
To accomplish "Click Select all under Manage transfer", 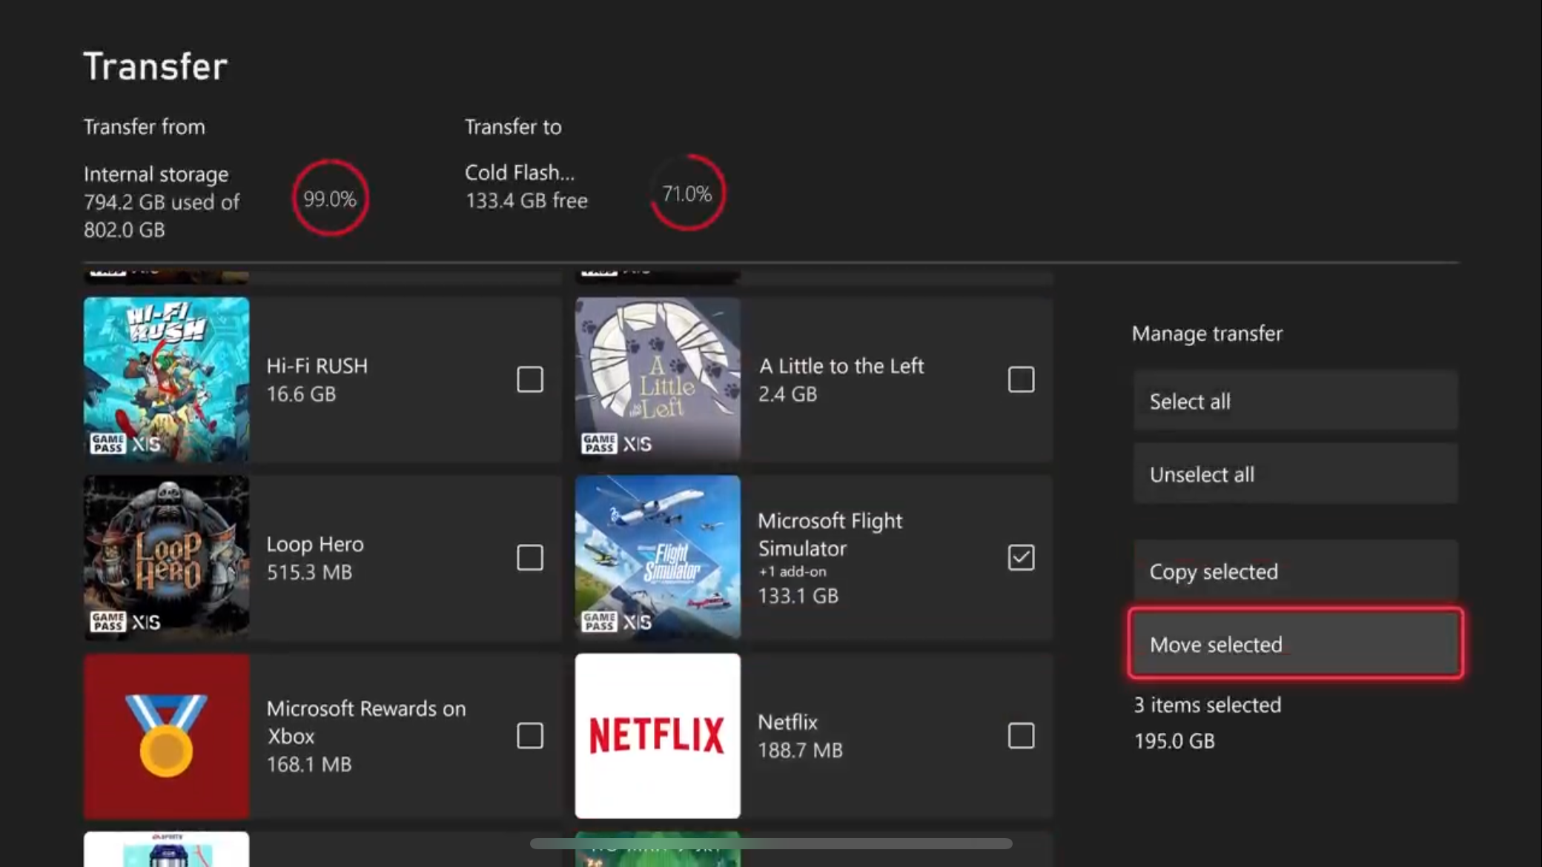I will [x=1295, y=401].
